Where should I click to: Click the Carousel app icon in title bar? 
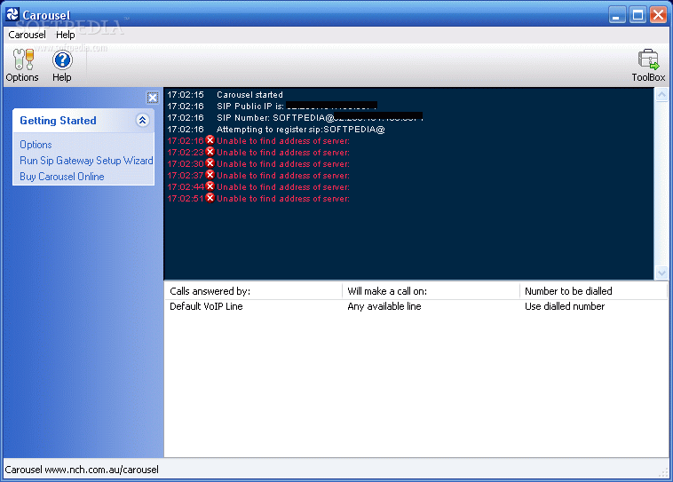(x=12, y=14)
